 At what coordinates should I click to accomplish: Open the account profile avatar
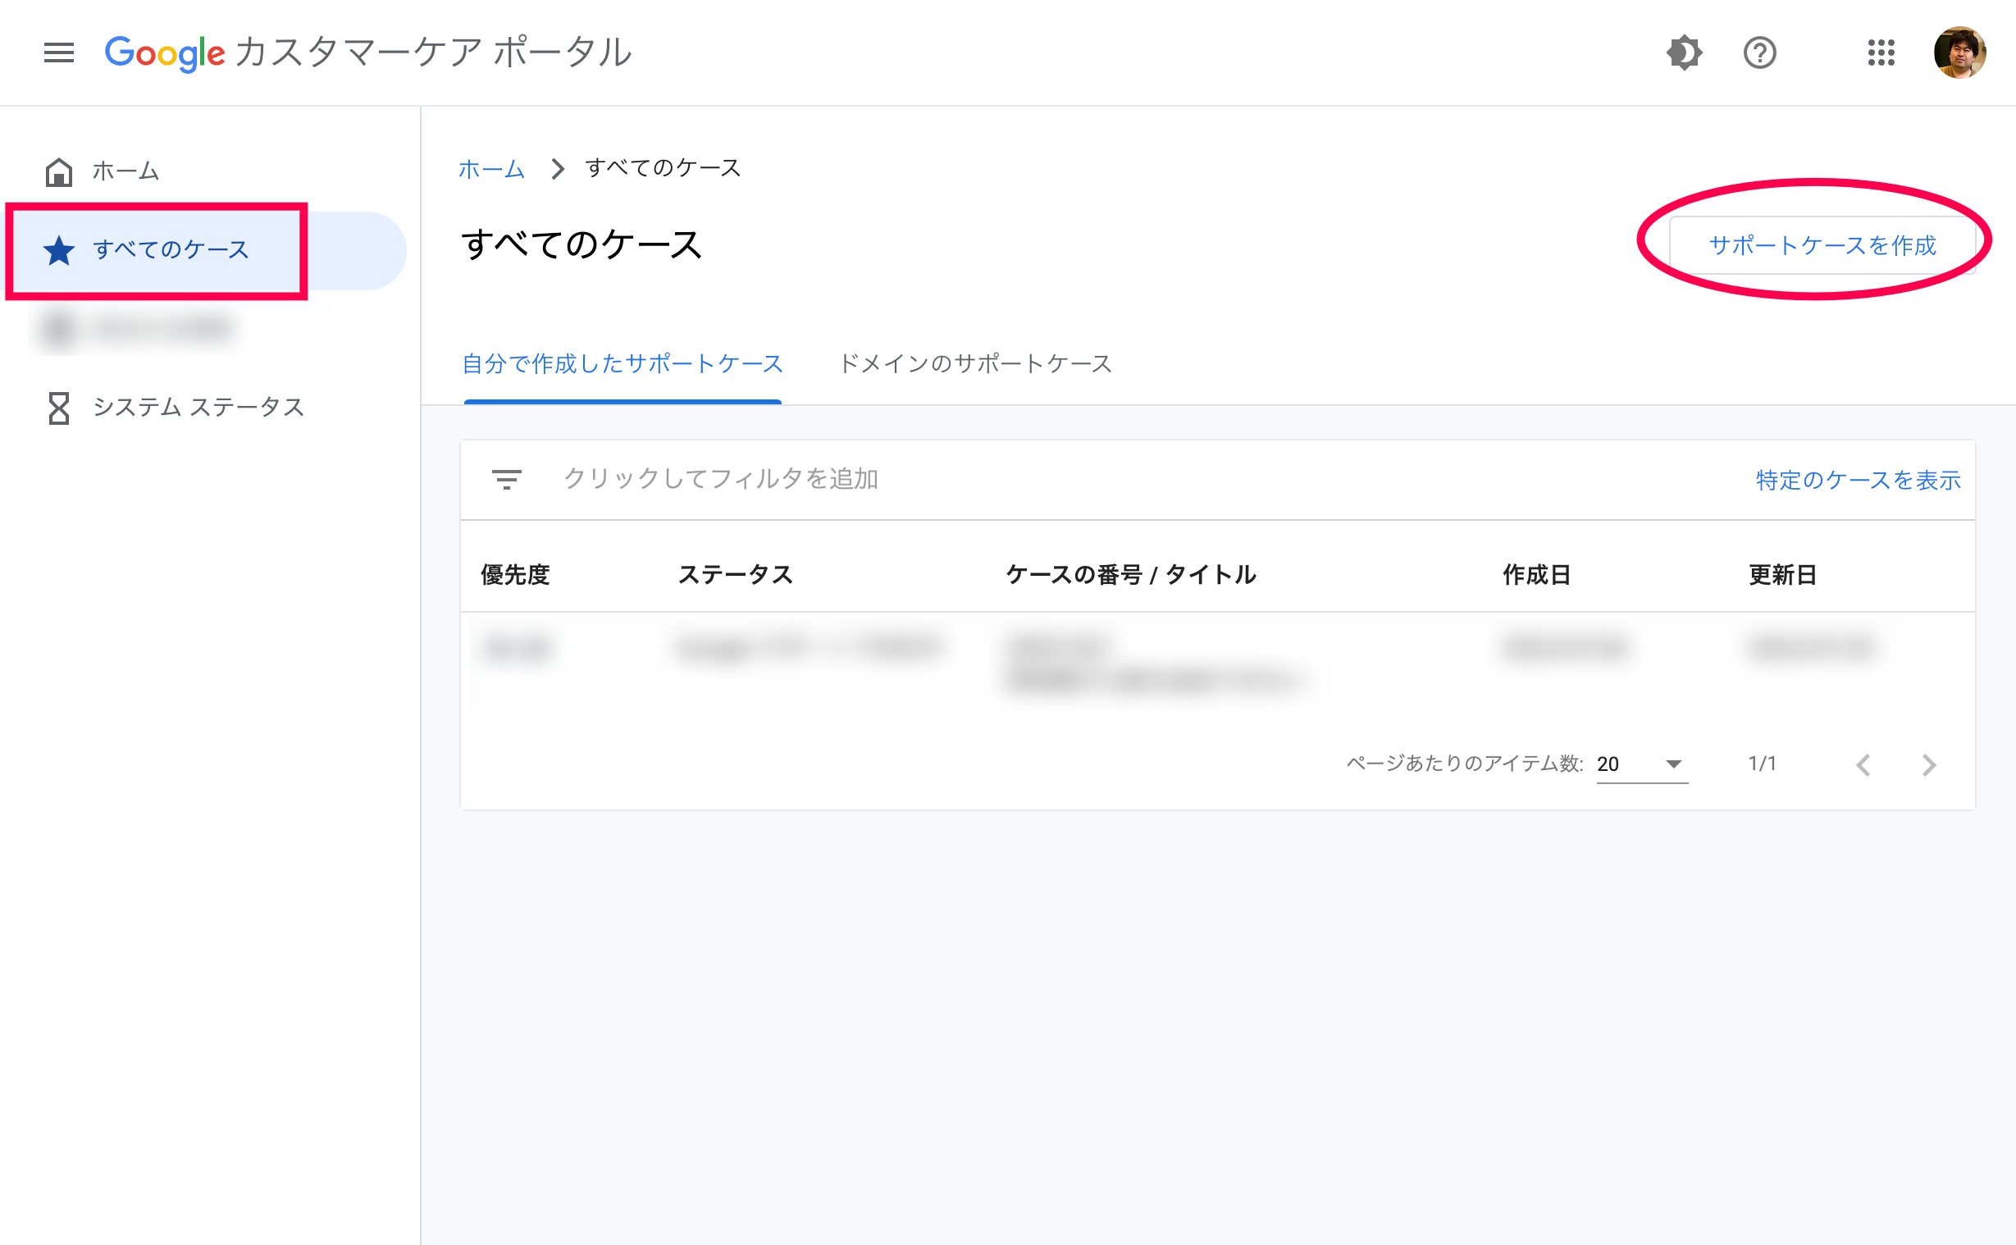coord(1959,52)
